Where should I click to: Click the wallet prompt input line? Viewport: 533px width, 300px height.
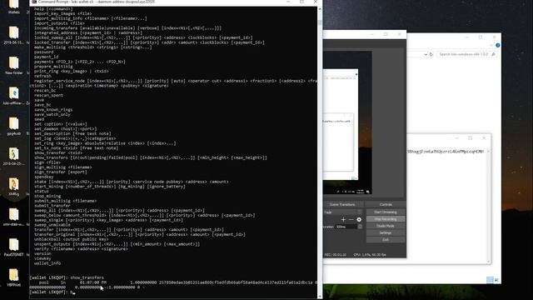pyautogui.click(x=173, y=292)
